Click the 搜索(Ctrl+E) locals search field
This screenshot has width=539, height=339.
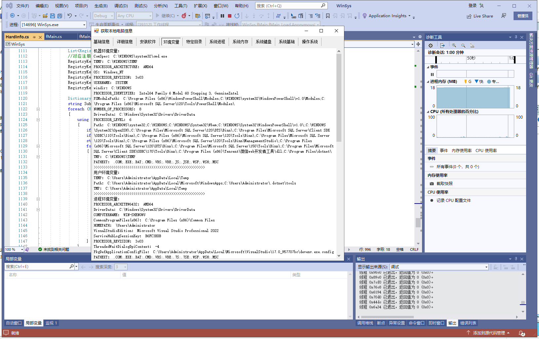coord(37,267)
